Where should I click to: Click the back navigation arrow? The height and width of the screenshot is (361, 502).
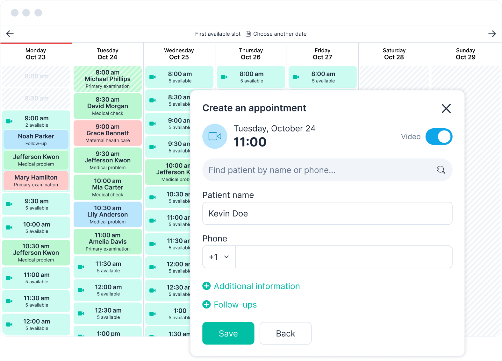tap(10, 34)
